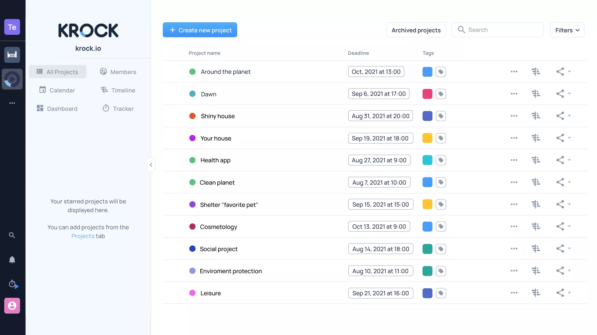Open the Calendar view
The height and width of the screenshot is (335, 597).
(x=57, y=90)
